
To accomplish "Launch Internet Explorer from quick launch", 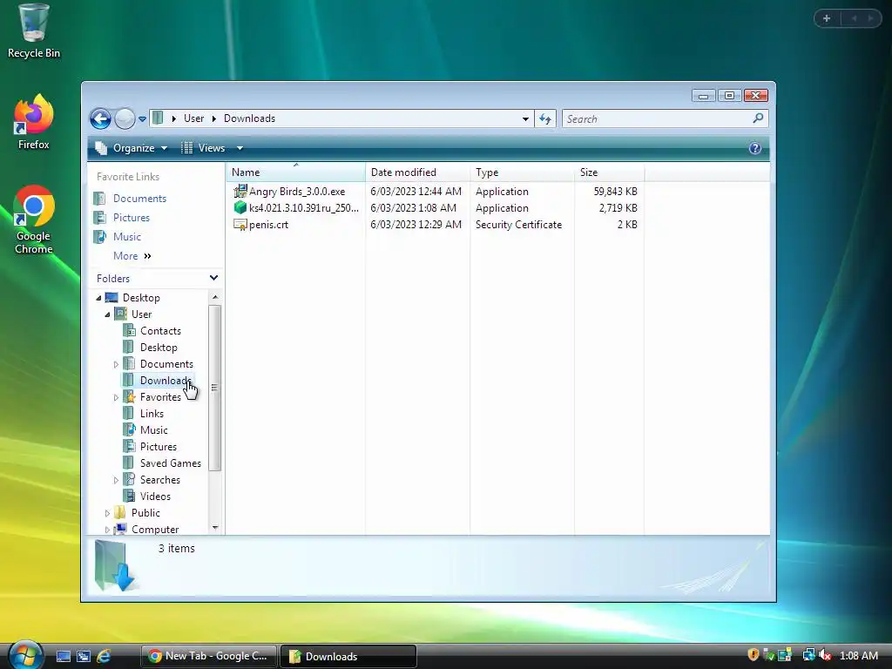I will coord(104,657).
